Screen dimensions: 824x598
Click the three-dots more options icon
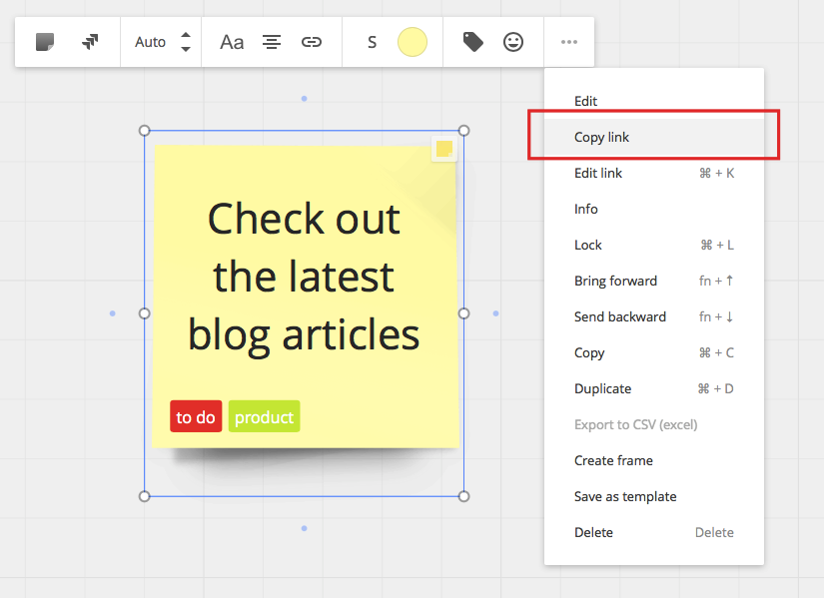(x=569, y=42)
